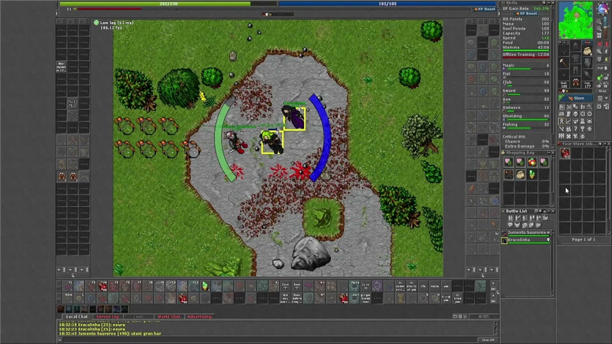Screen dimensions: 612x344
Task: Toggle first Battle List filter icon
Action: point(510,218)
